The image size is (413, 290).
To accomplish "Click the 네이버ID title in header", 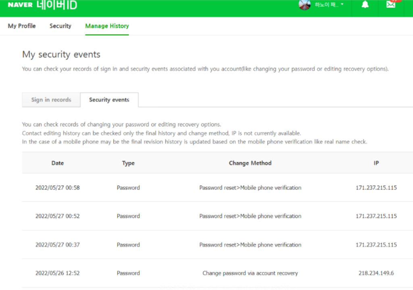I will 56,5.
